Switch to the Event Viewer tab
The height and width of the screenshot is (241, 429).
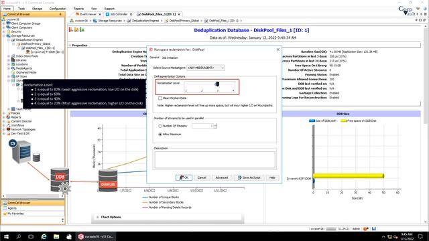tap(88, 14)
